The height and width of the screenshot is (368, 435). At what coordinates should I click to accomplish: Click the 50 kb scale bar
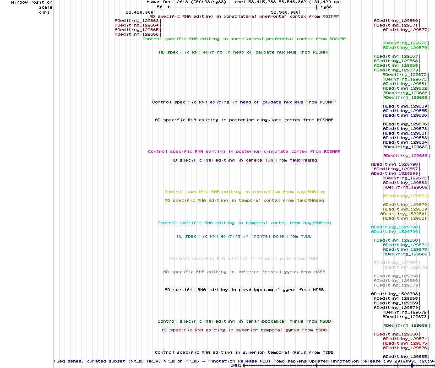(x=244, y=7)
